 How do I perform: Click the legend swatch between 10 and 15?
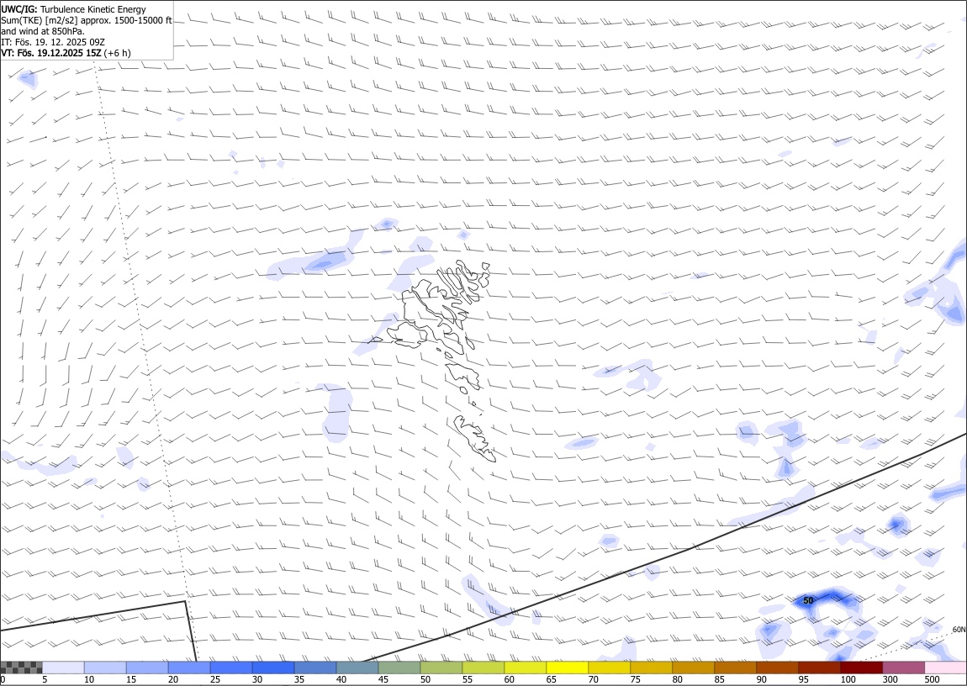pyautogui.click(x=105, y=668)
